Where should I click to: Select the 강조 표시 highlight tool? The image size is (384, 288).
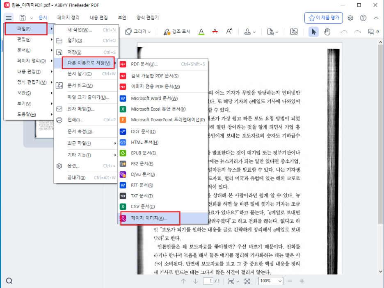[x=177, y=32]
